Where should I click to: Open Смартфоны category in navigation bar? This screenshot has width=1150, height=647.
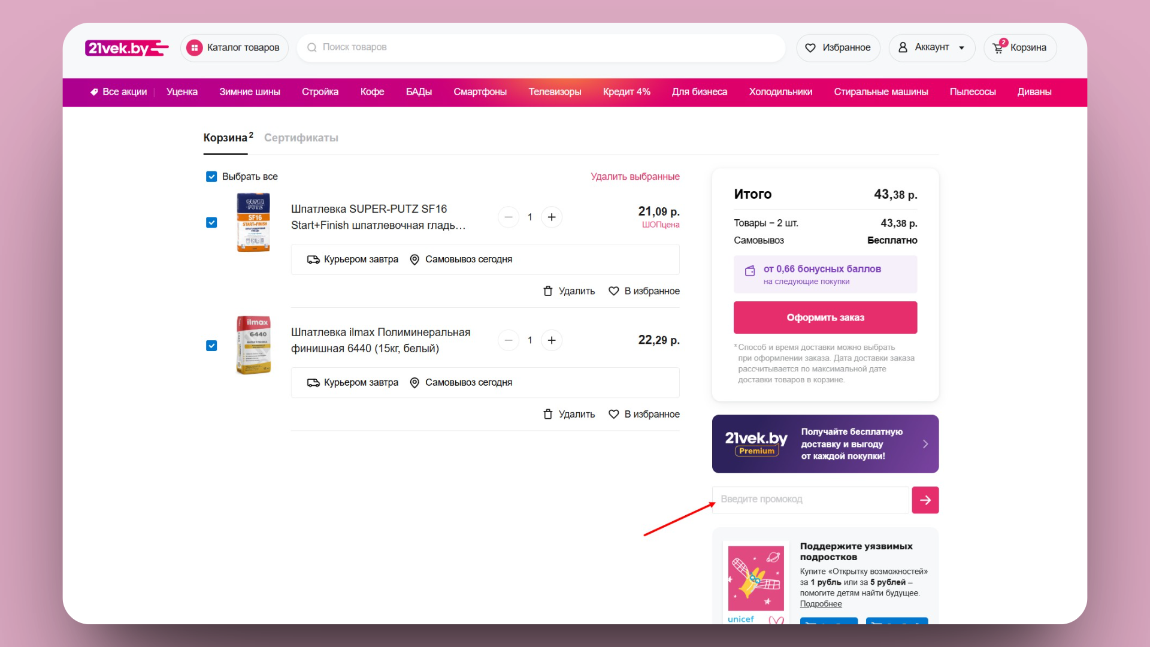(480, 92)
